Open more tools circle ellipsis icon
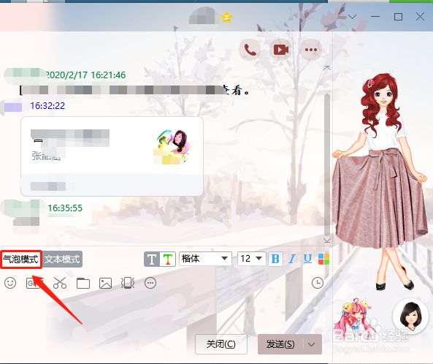 (150, 283)
